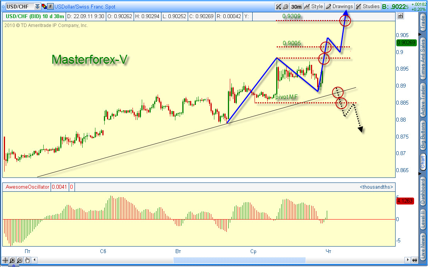
Task: Open the Active Trader tab
Action: pyautogui.click(x=423, y=100)
